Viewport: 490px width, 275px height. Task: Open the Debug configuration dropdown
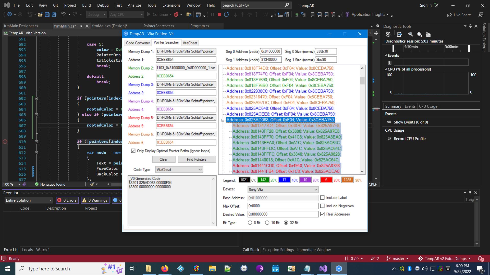click(x=96, y=15)
